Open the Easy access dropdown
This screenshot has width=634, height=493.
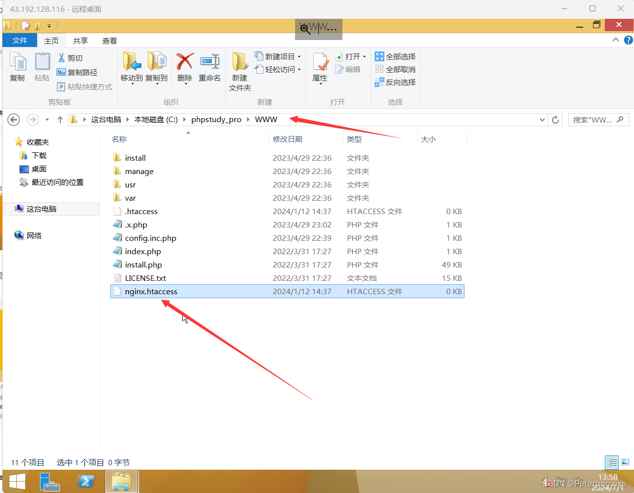pos(278,69)
